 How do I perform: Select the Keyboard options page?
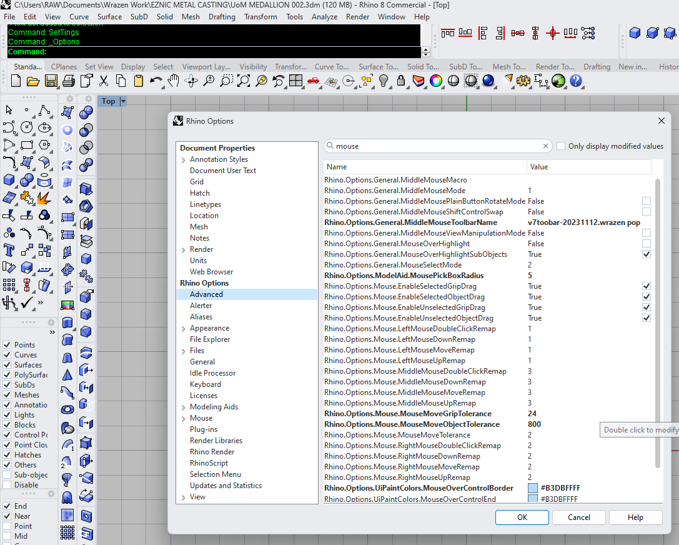[x=206, y=384]
